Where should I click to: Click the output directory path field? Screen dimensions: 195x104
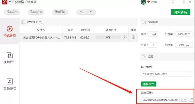(x=160, y=100)
